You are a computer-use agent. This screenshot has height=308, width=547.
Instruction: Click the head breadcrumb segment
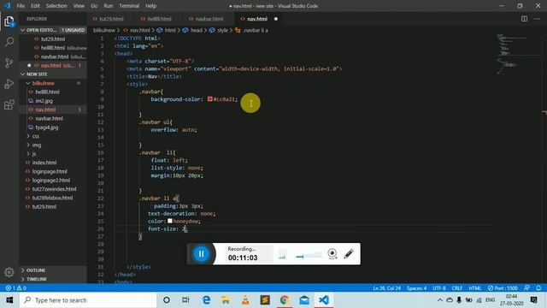pyautogui.click(x=197, y=31)
